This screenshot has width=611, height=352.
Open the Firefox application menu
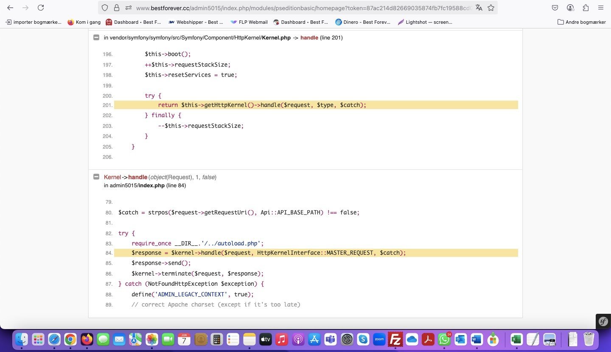pos(600,8)
